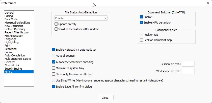
Task: Enable the Use DirectWrite checkbox
Action: click(x=54, y=80)
